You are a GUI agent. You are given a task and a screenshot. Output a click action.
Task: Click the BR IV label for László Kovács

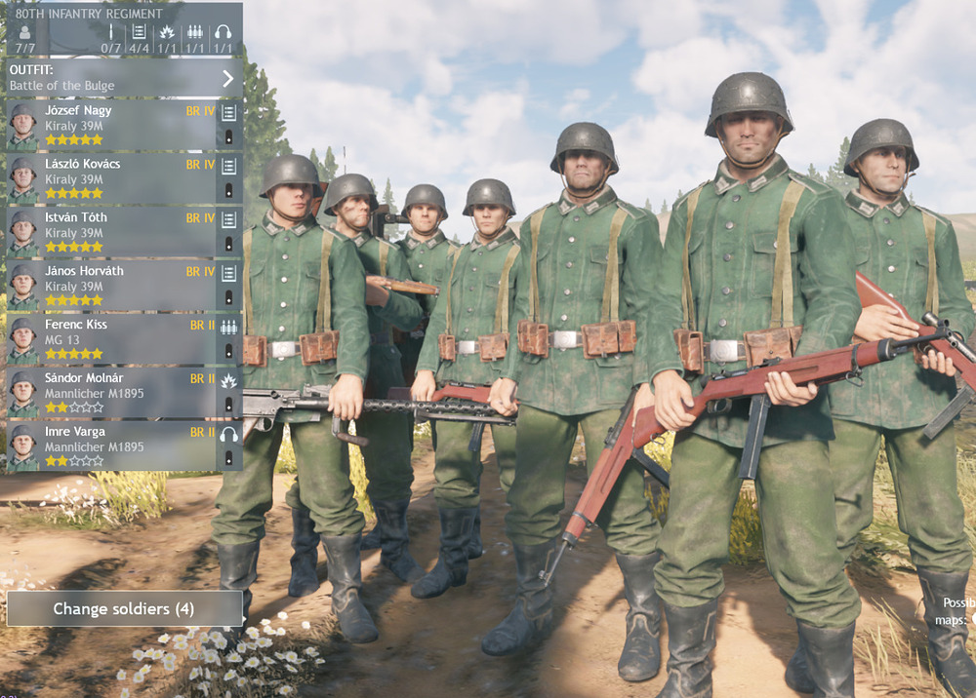[200, 165]
